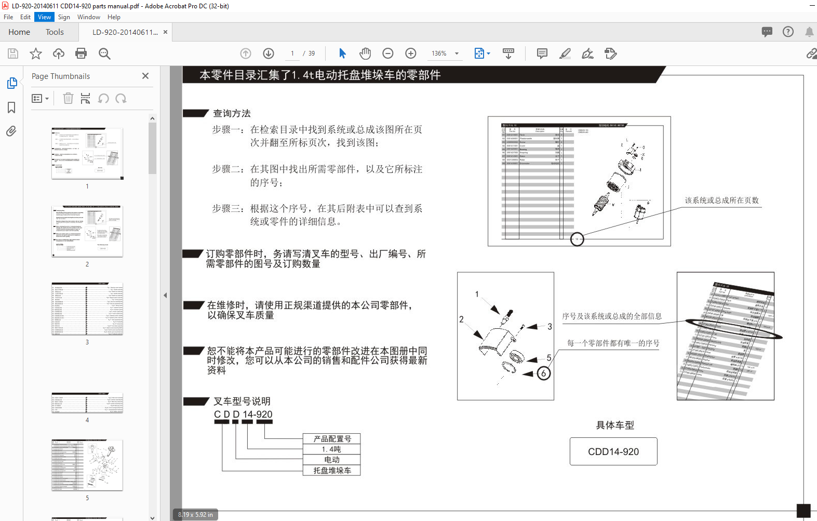Open the View menu

45,17
